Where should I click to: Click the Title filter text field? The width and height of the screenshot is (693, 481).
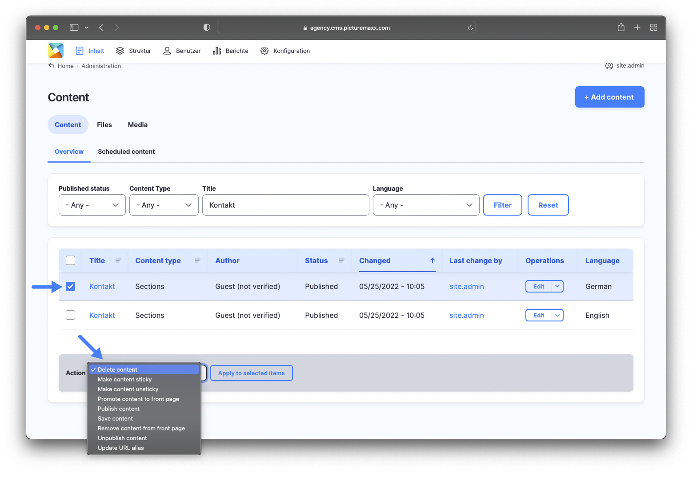286,205
